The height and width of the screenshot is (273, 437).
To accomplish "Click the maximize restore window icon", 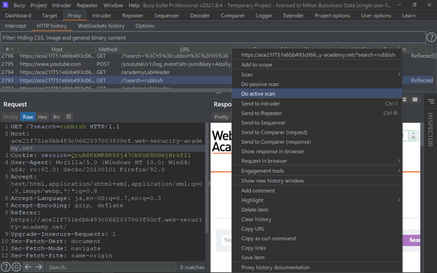I will 414,5.
